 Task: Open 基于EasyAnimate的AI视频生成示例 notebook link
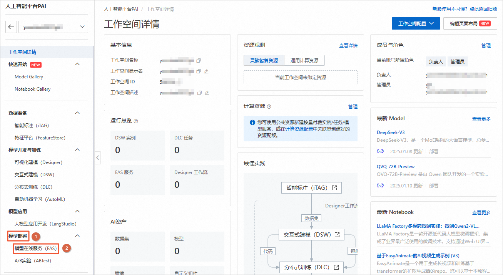(418, 256)
